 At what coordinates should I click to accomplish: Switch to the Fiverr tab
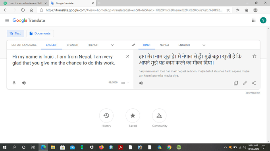click(x=25, y=3)
